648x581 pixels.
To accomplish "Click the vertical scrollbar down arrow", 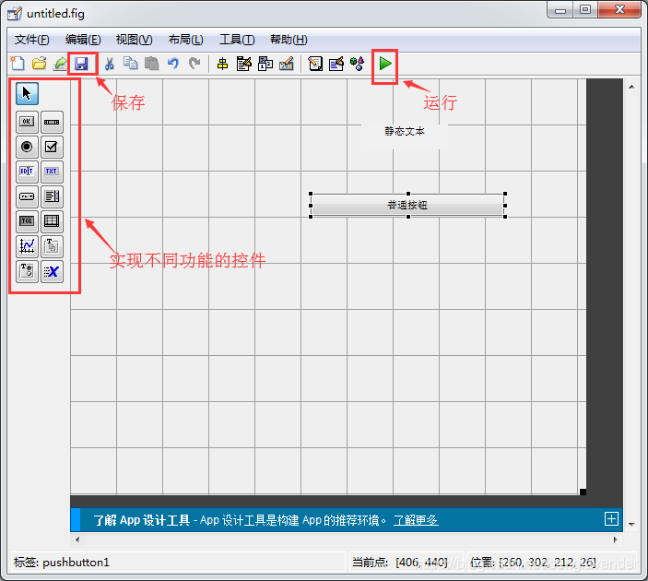I will click(x=631, y=525).
